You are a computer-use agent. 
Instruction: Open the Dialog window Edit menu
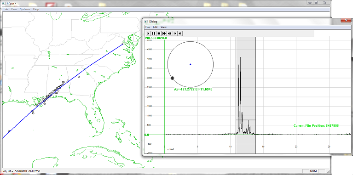tap(155, 27)
